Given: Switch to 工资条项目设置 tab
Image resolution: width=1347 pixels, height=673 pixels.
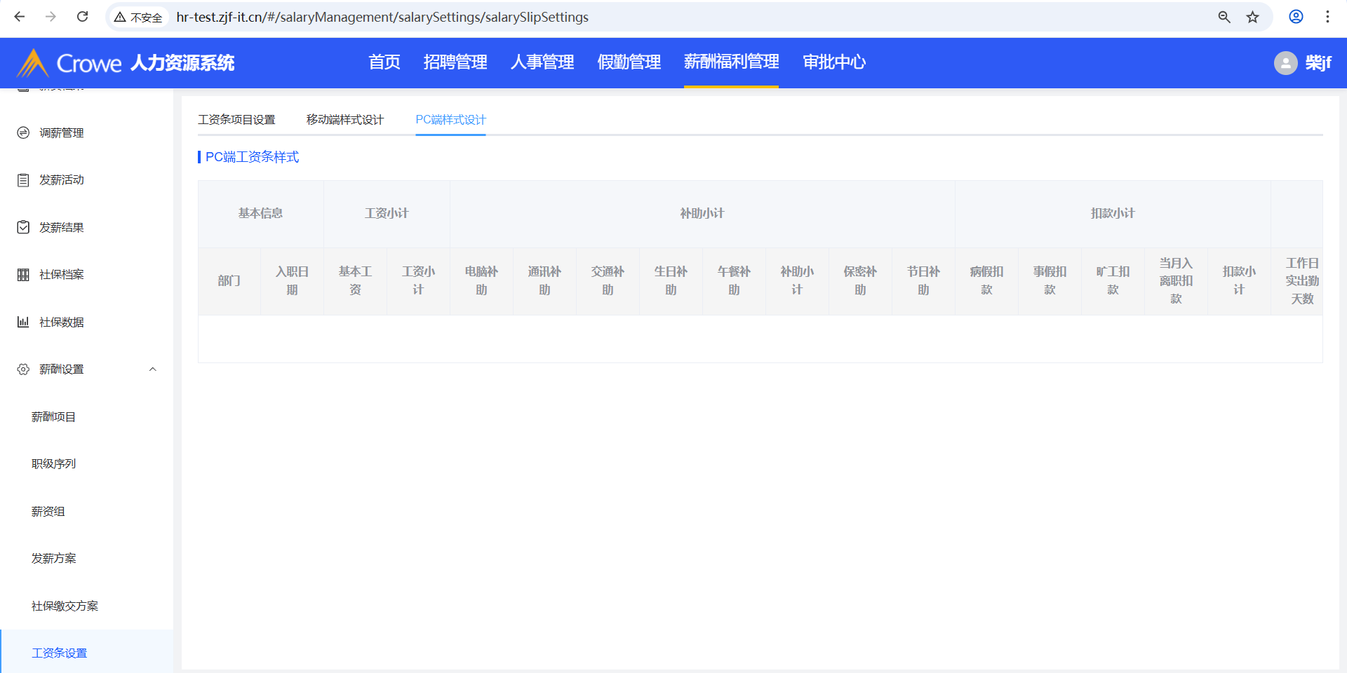Looking at the screenshot, I should 236,120.
